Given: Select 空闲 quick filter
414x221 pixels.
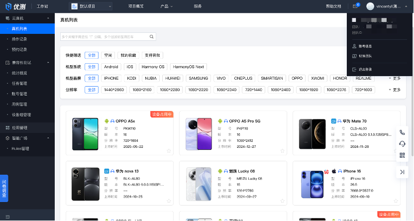Looking at the screenshot, I should [x=108, y=55].
